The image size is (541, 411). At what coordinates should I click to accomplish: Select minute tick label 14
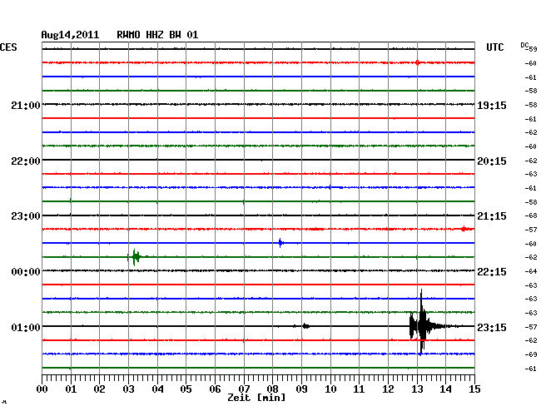[446, 389]
